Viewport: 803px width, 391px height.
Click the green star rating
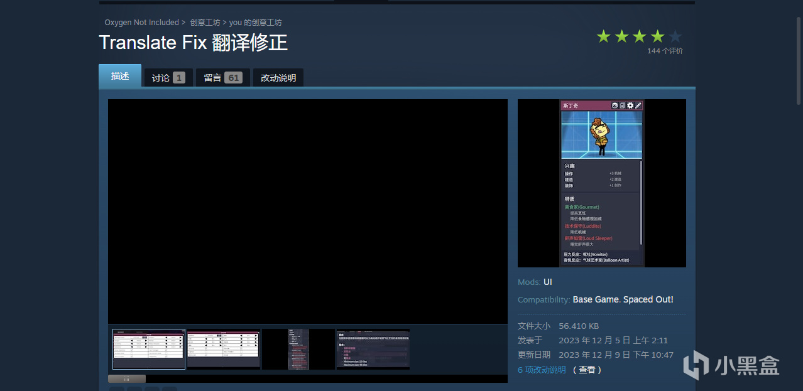pos(639,36)
